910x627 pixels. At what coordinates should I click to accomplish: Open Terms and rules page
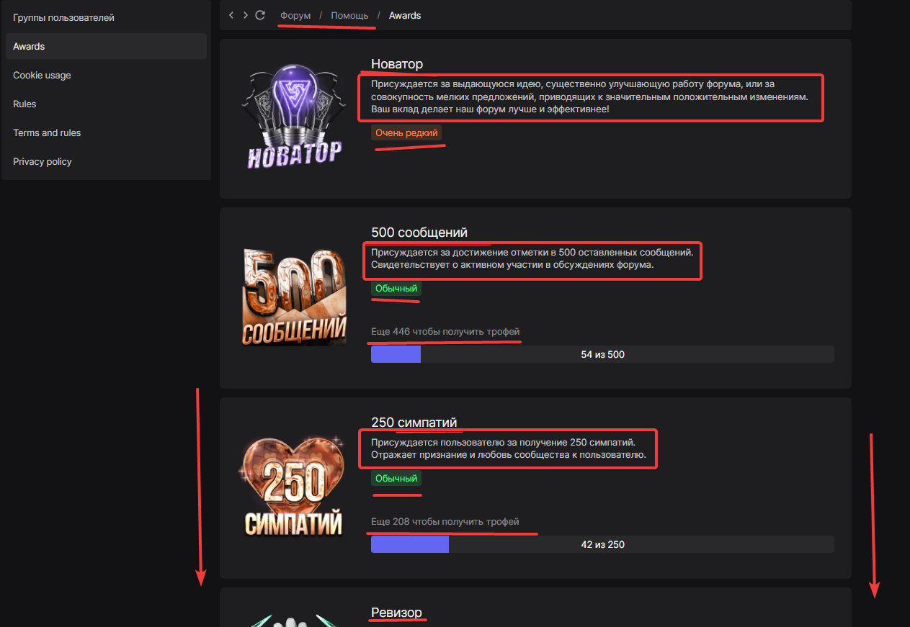pos(105,132)
